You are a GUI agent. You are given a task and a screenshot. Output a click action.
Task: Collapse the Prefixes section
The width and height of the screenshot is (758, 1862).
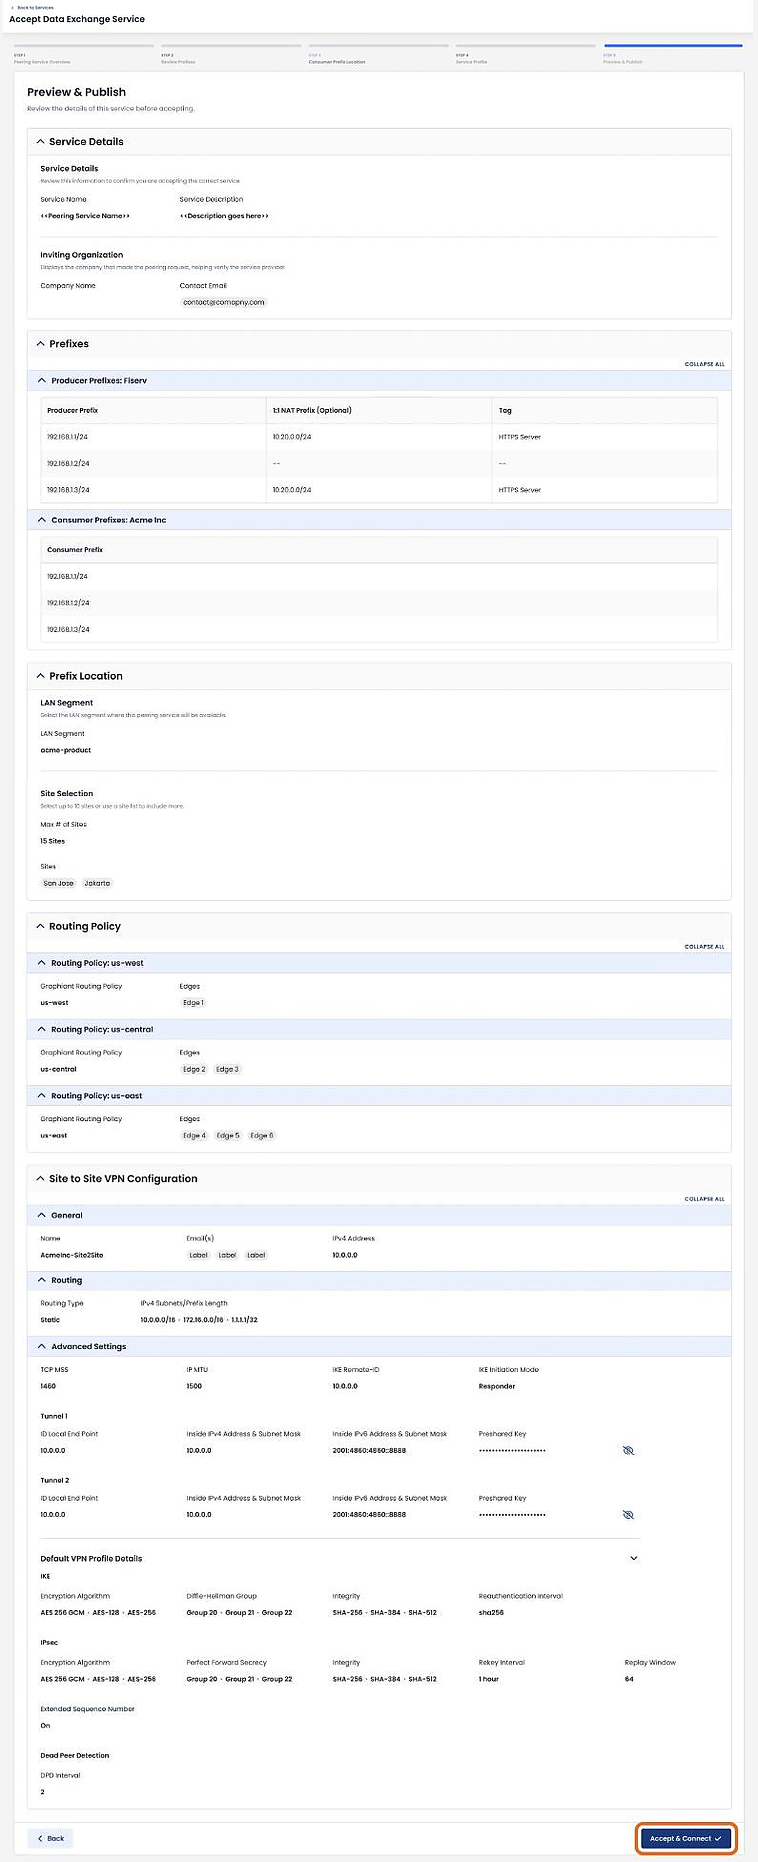(x=40, y=344)
